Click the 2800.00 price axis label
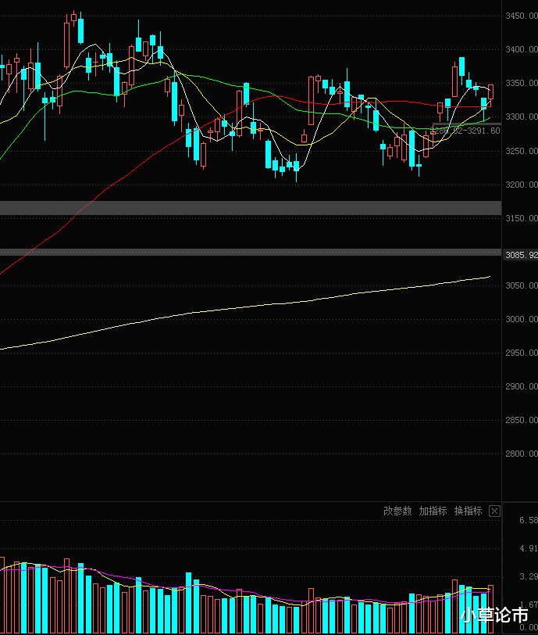 [522, 454]
